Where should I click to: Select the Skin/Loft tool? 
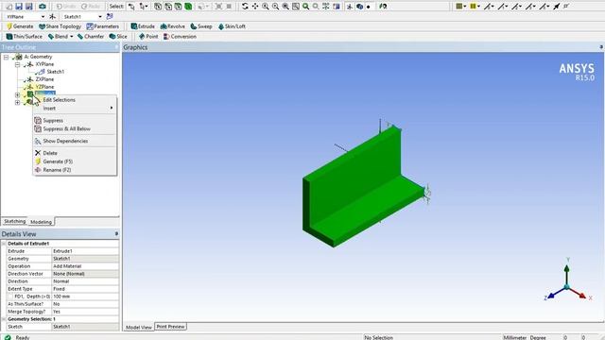(x=232, y=26)
